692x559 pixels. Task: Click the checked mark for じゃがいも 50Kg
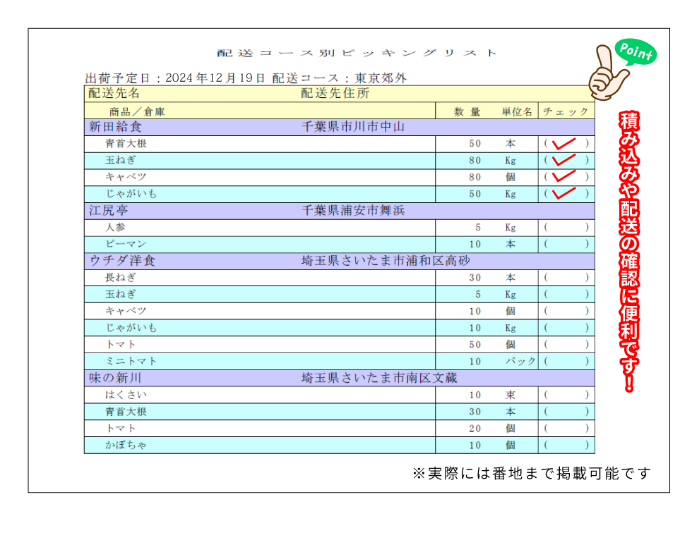point(564,194)
